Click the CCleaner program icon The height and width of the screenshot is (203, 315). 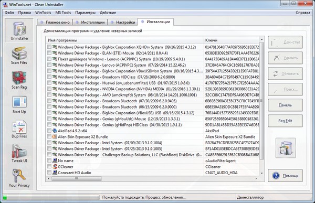[x=55, y=167]
